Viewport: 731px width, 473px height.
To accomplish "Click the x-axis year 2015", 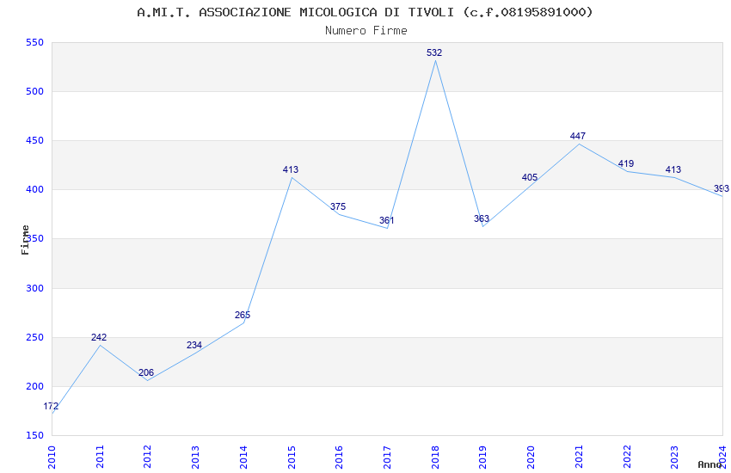I will 292,458.
